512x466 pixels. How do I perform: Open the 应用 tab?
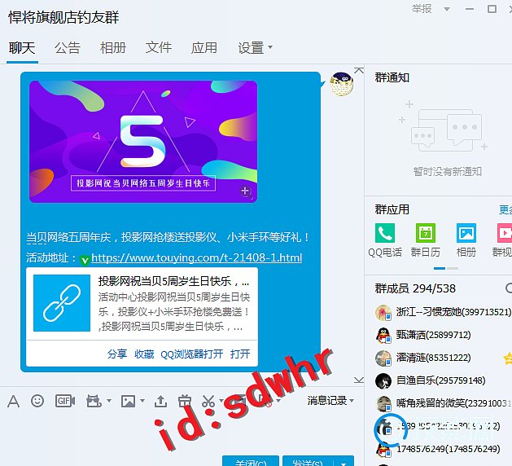tap(204, 48)
